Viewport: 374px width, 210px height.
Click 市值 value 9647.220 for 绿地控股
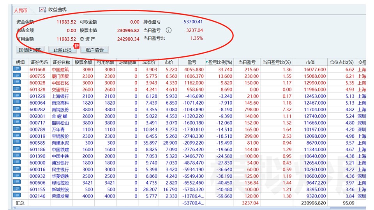click(316, 183)
